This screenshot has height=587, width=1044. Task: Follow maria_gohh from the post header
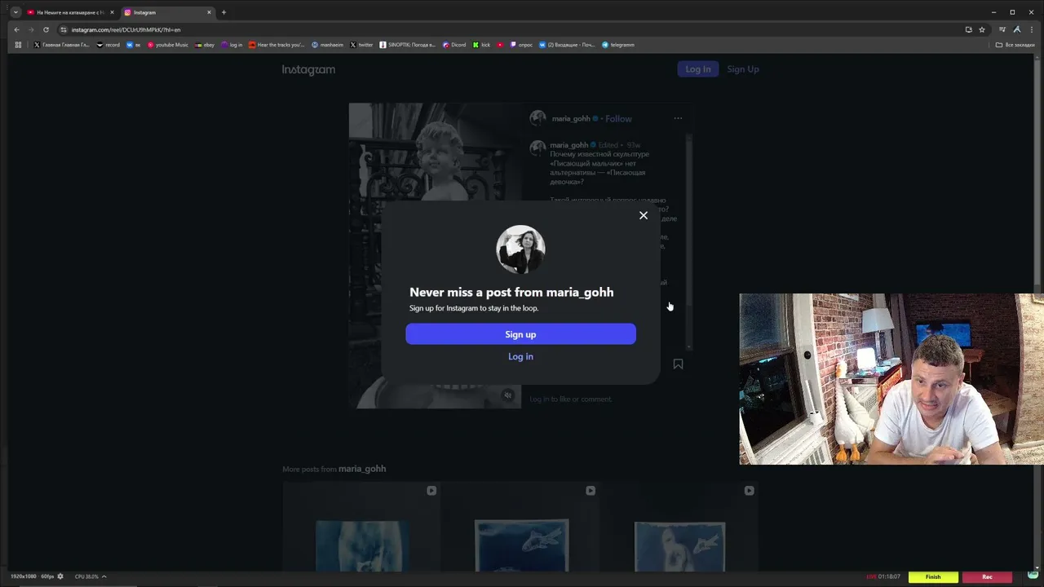click(x=618, y=119)
